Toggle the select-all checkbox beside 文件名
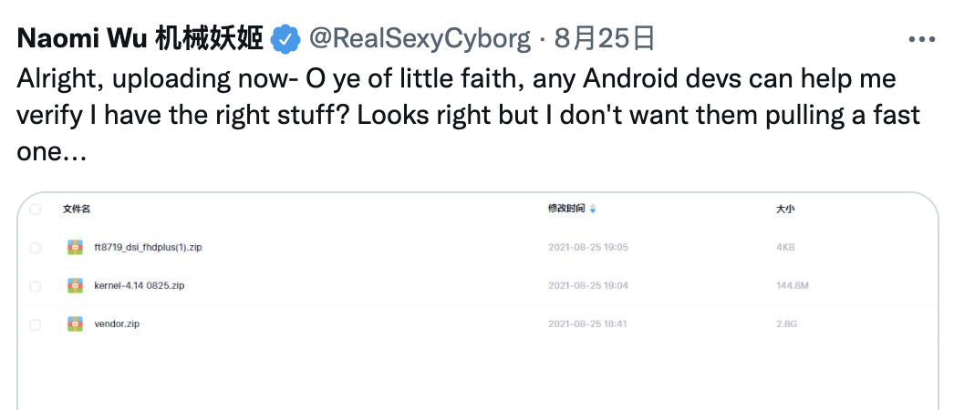The width and height of the screenshot is (954, 410). [x=36, y=209]
